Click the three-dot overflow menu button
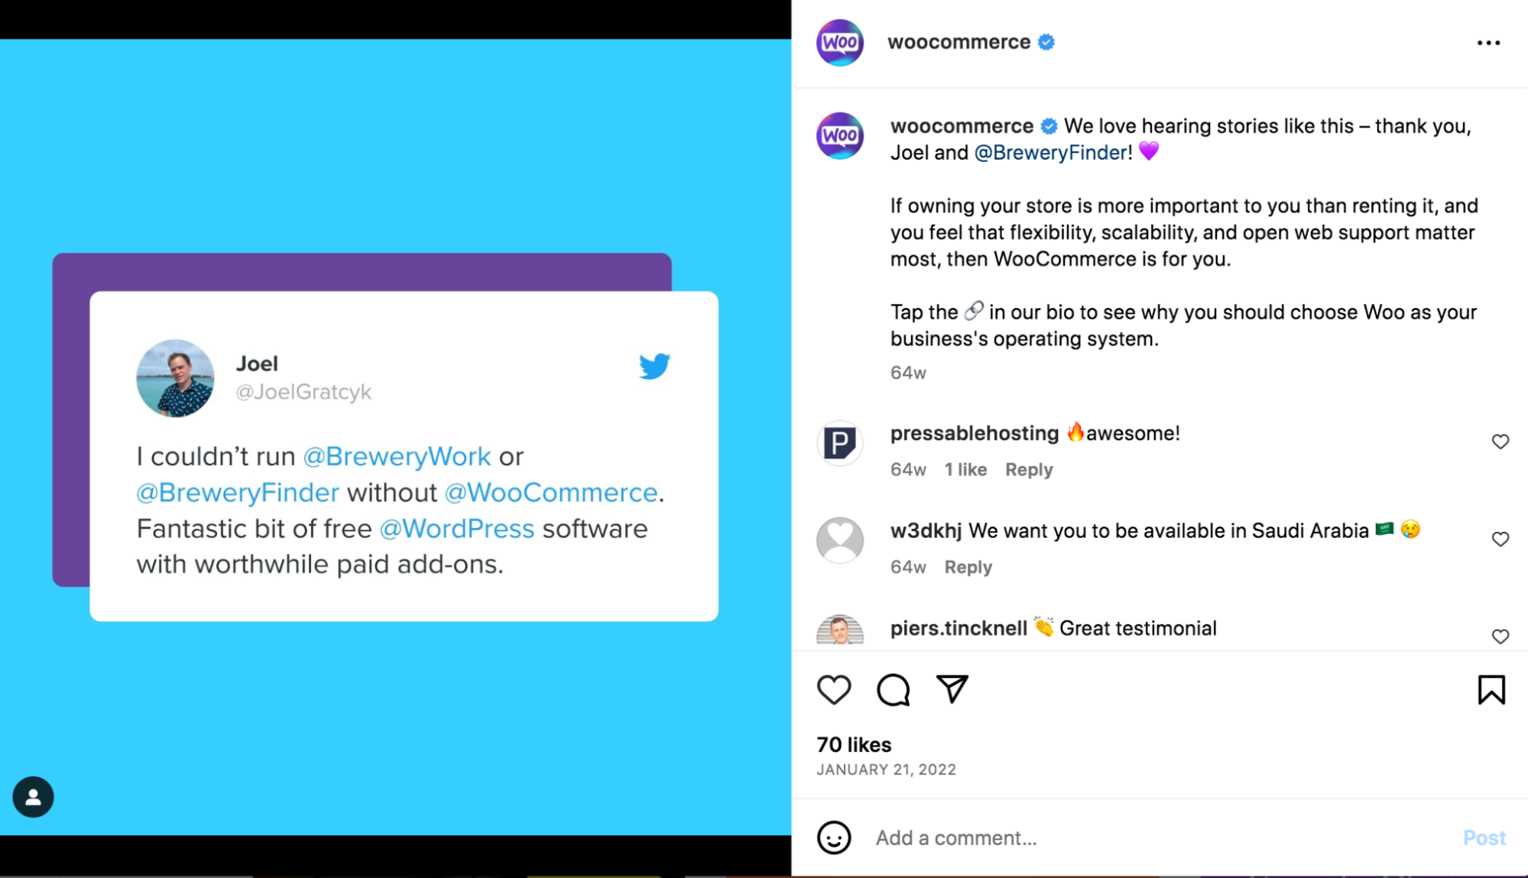This screenshot has width=1528, height=878. [x=1491, y=43]
